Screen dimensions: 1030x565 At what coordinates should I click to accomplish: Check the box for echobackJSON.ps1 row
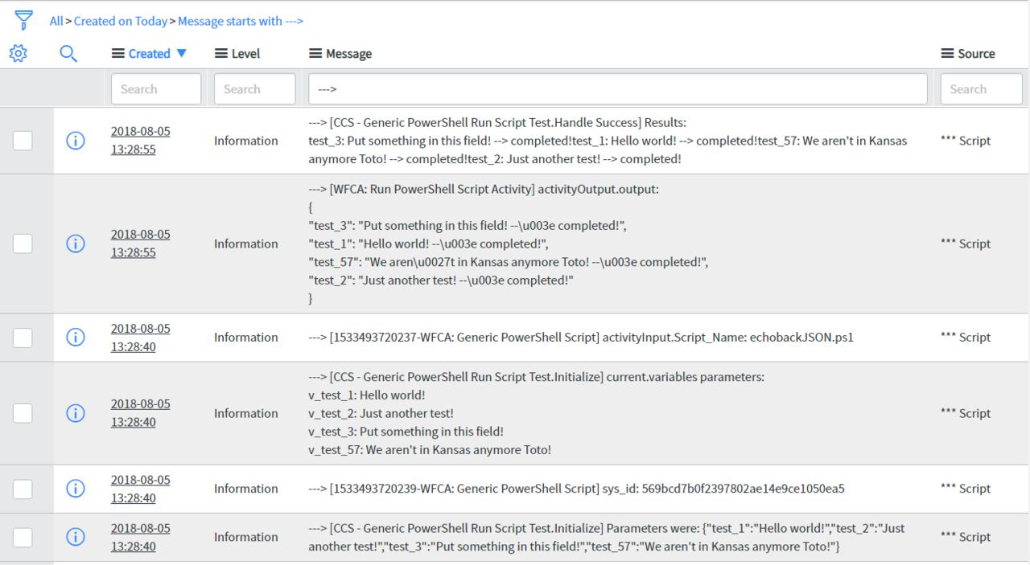pyautogui.click(x=23, y=338)
